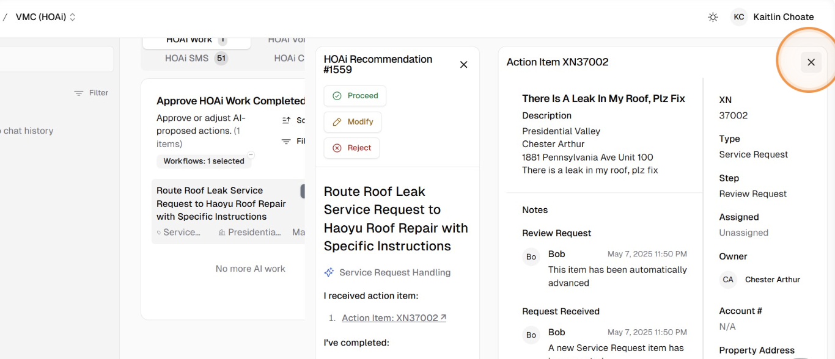Remove the Workflows: 1 selected filter
This screenshot has width=835, height=359.
pyautogui.click(x=251, y=155)
